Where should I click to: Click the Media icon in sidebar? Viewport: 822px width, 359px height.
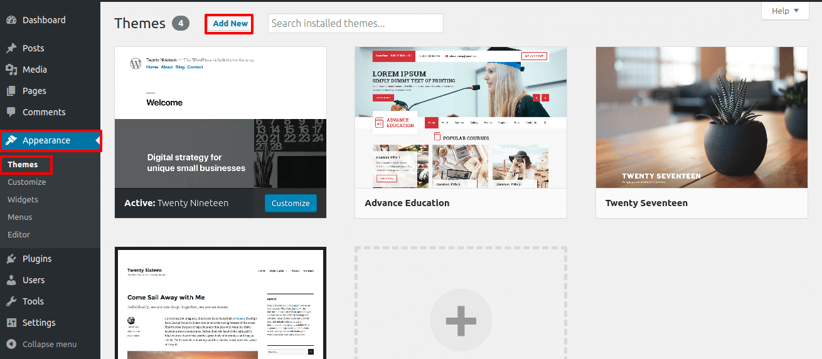pos(11,70)
